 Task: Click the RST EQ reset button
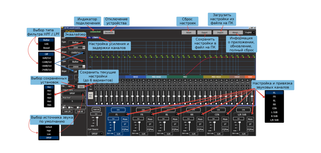click(x=91, y=96)
